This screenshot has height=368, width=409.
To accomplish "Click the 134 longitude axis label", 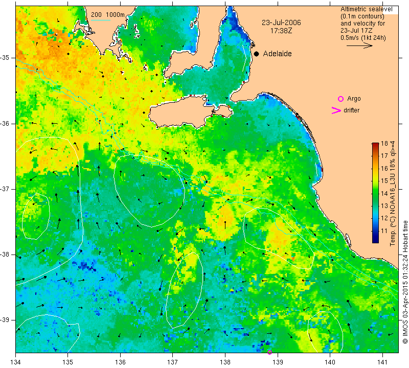I will click(x=16, y=362).
